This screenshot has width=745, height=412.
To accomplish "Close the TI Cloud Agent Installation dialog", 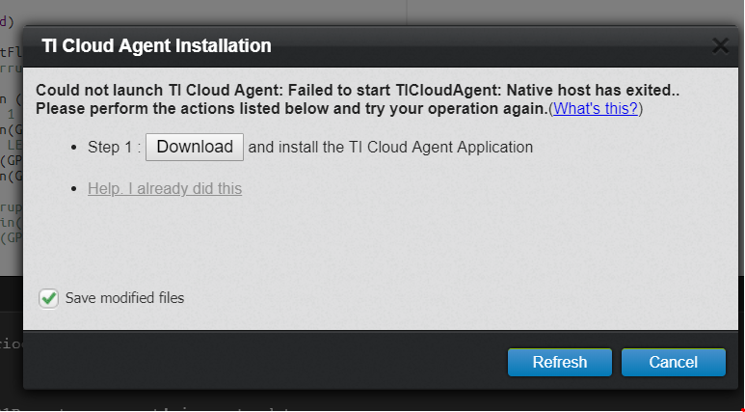I will (x=719, y=45).
